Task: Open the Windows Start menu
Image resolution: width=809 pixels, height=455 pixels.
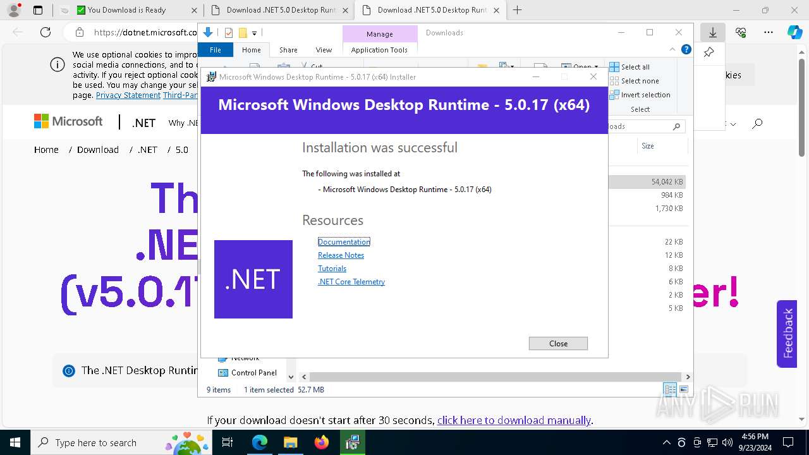Action: click(15, 443)
